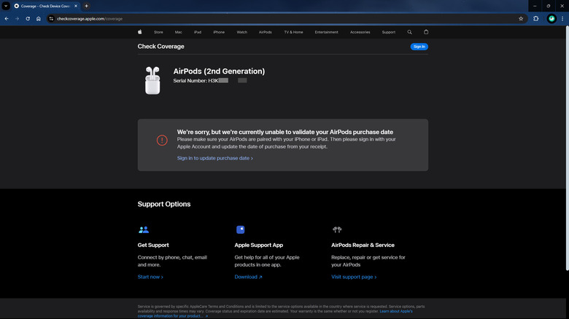
Task: Click the back arrow in browser toolbar
Action: [7, 18]
